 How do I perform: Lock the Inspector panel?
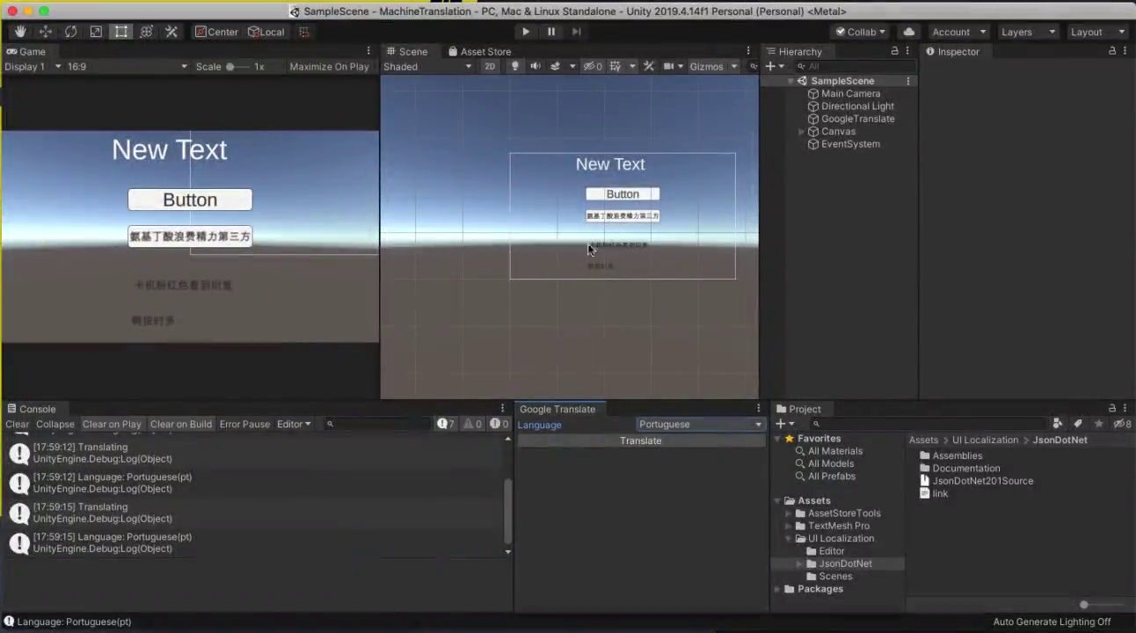1112,51
